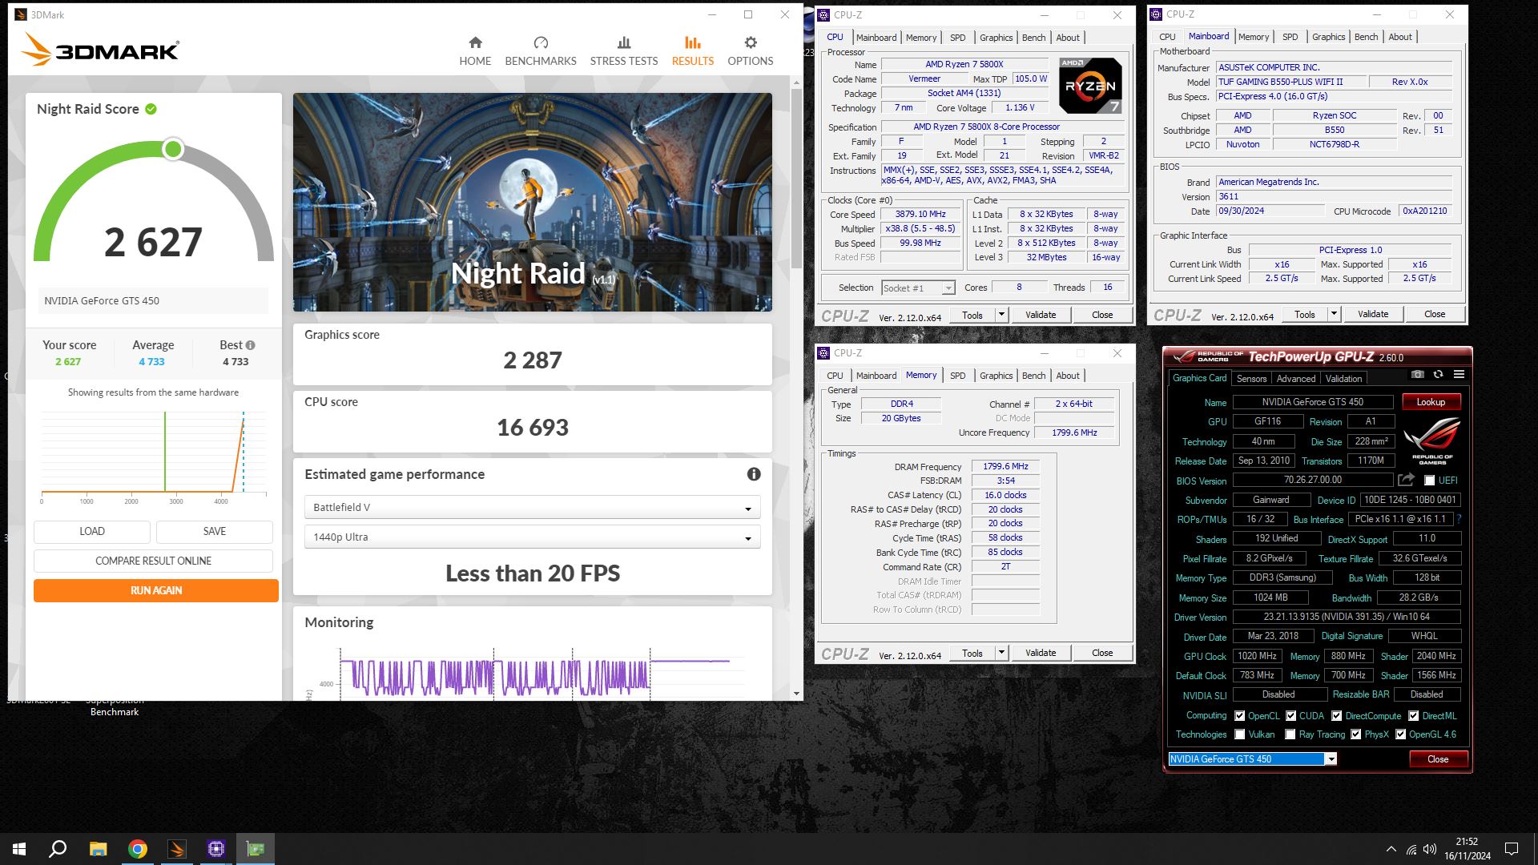Image resolution: width=1538 pixels, height=865 pixels.
Task: Open the STRESS TESTS chart icon
Action: tap(624, 42)
